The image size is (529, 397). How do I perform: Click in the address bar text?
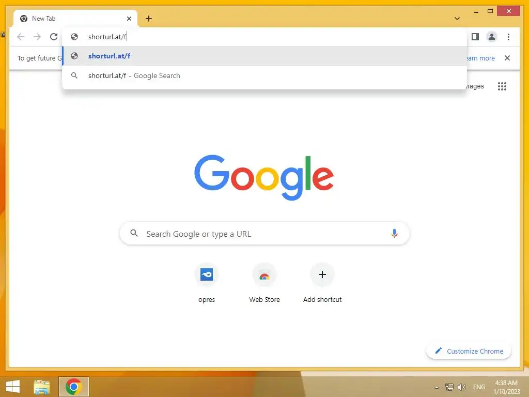(107, 37)
